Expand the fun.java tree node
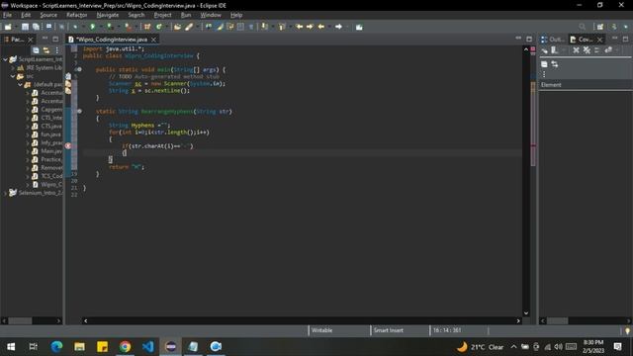 point(28,134)
